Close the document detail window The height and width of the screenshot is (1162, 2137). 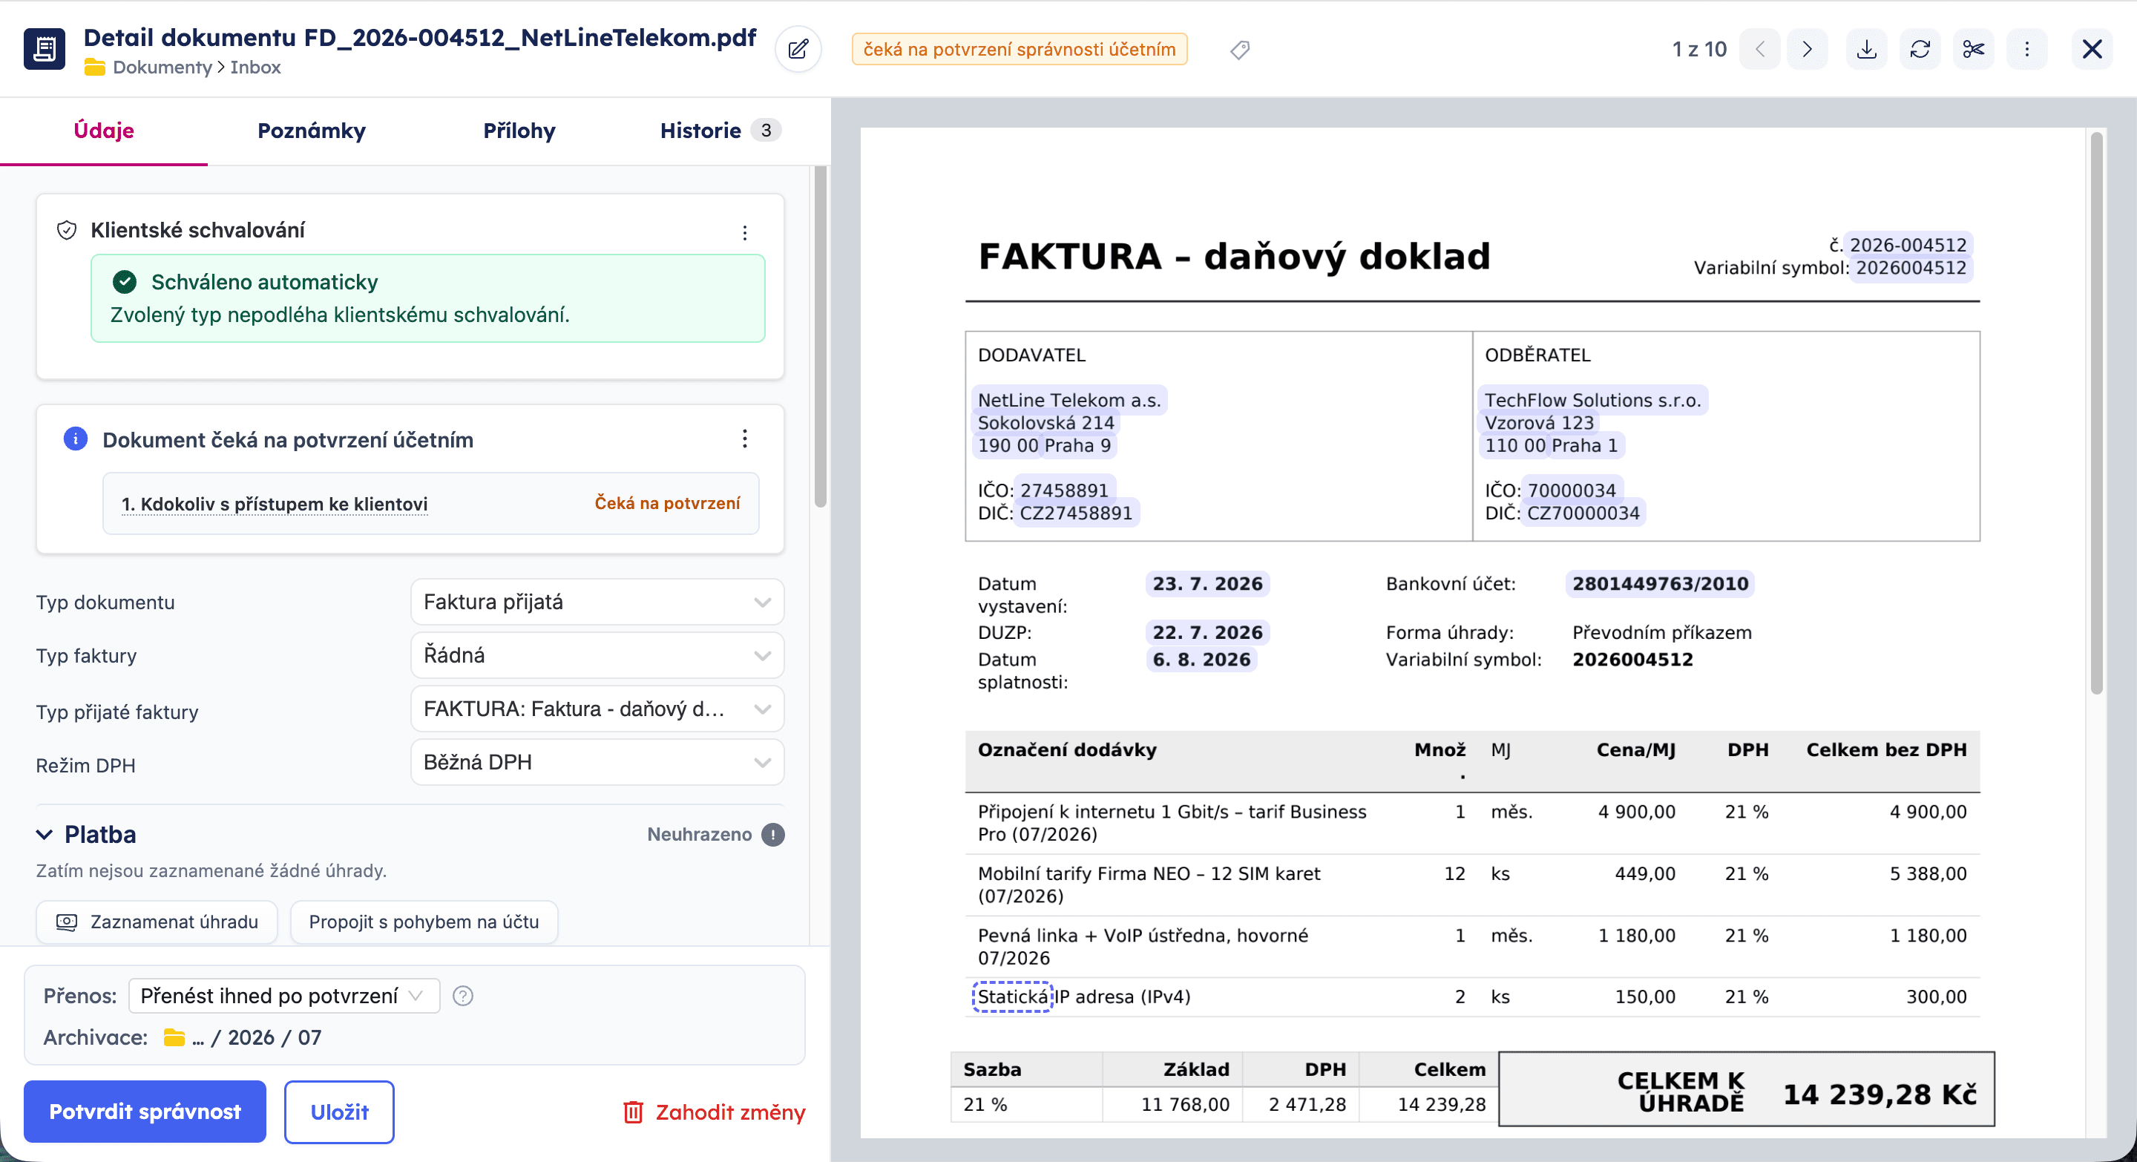2092,50
